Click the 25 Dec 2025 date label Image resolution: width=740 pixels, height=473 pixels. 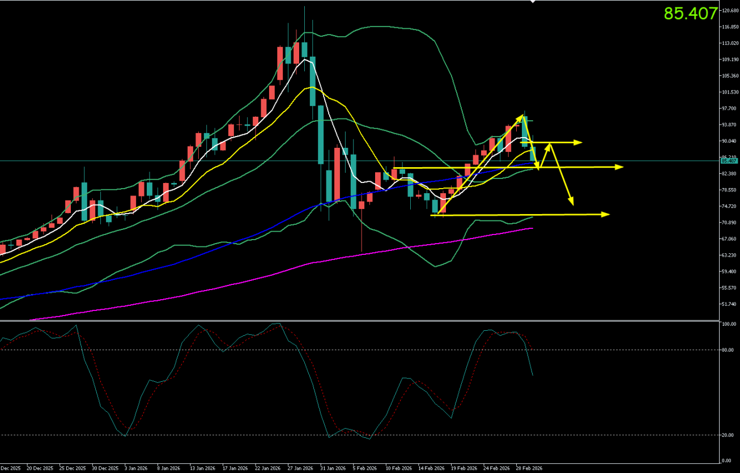[72, 468]
